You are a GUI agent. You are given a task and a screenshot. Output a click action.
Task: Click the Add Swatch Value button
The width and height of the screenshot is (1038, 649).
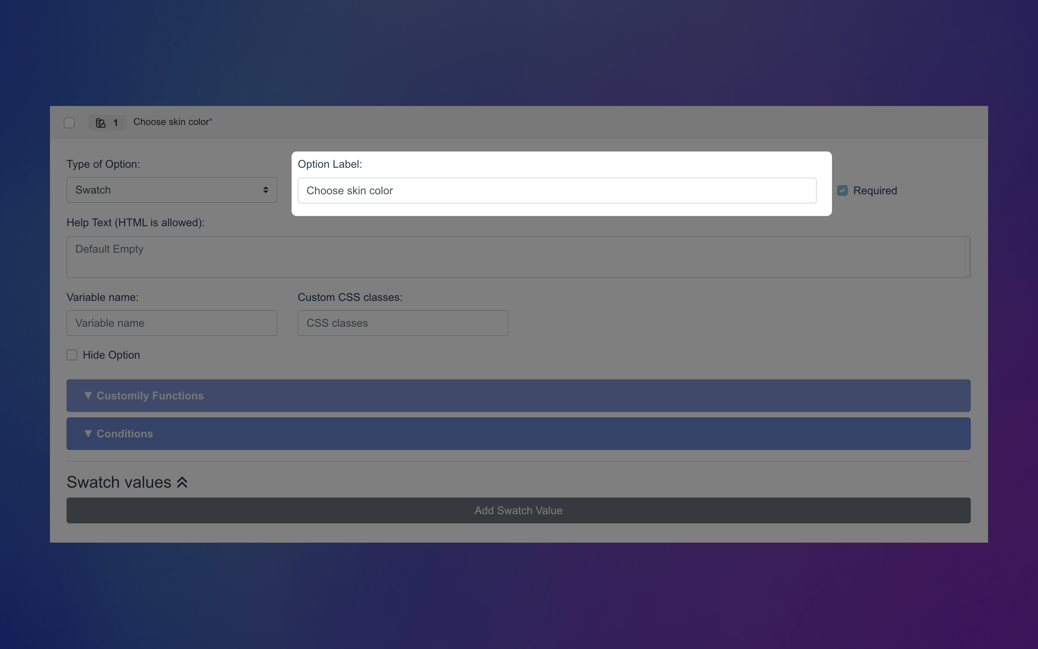pos(518,510)
